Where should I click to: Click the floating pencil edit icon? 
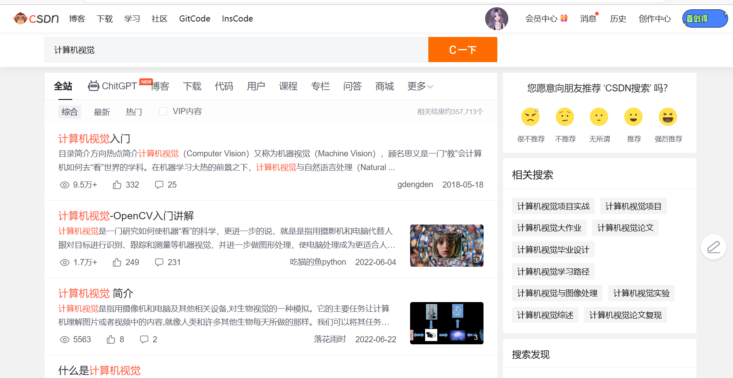(x=713, y=247)
